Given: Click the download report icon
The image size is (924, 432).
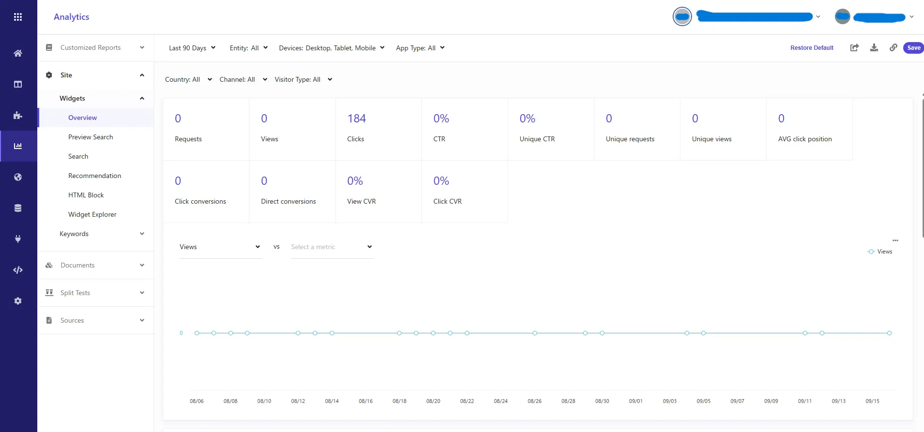Looking at the screenshot, I should 874,47.
